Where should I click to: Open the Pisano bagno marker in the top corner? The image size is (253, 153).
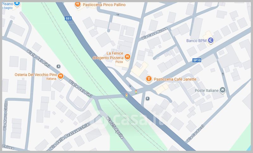point(17,3)
